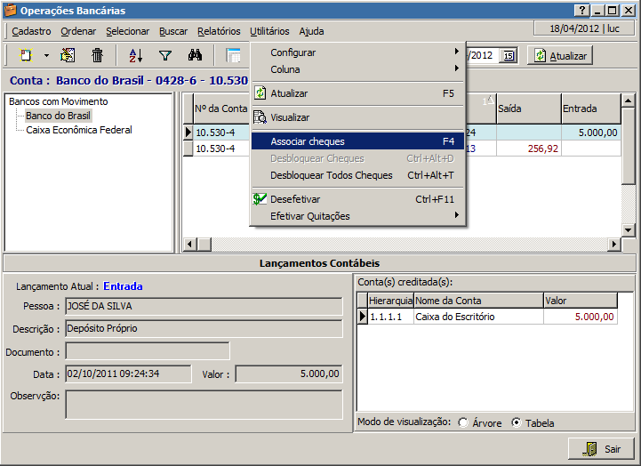Select Tabela visualization mode
This screenshot has height=466, width=641.
[x=517, y=422]
